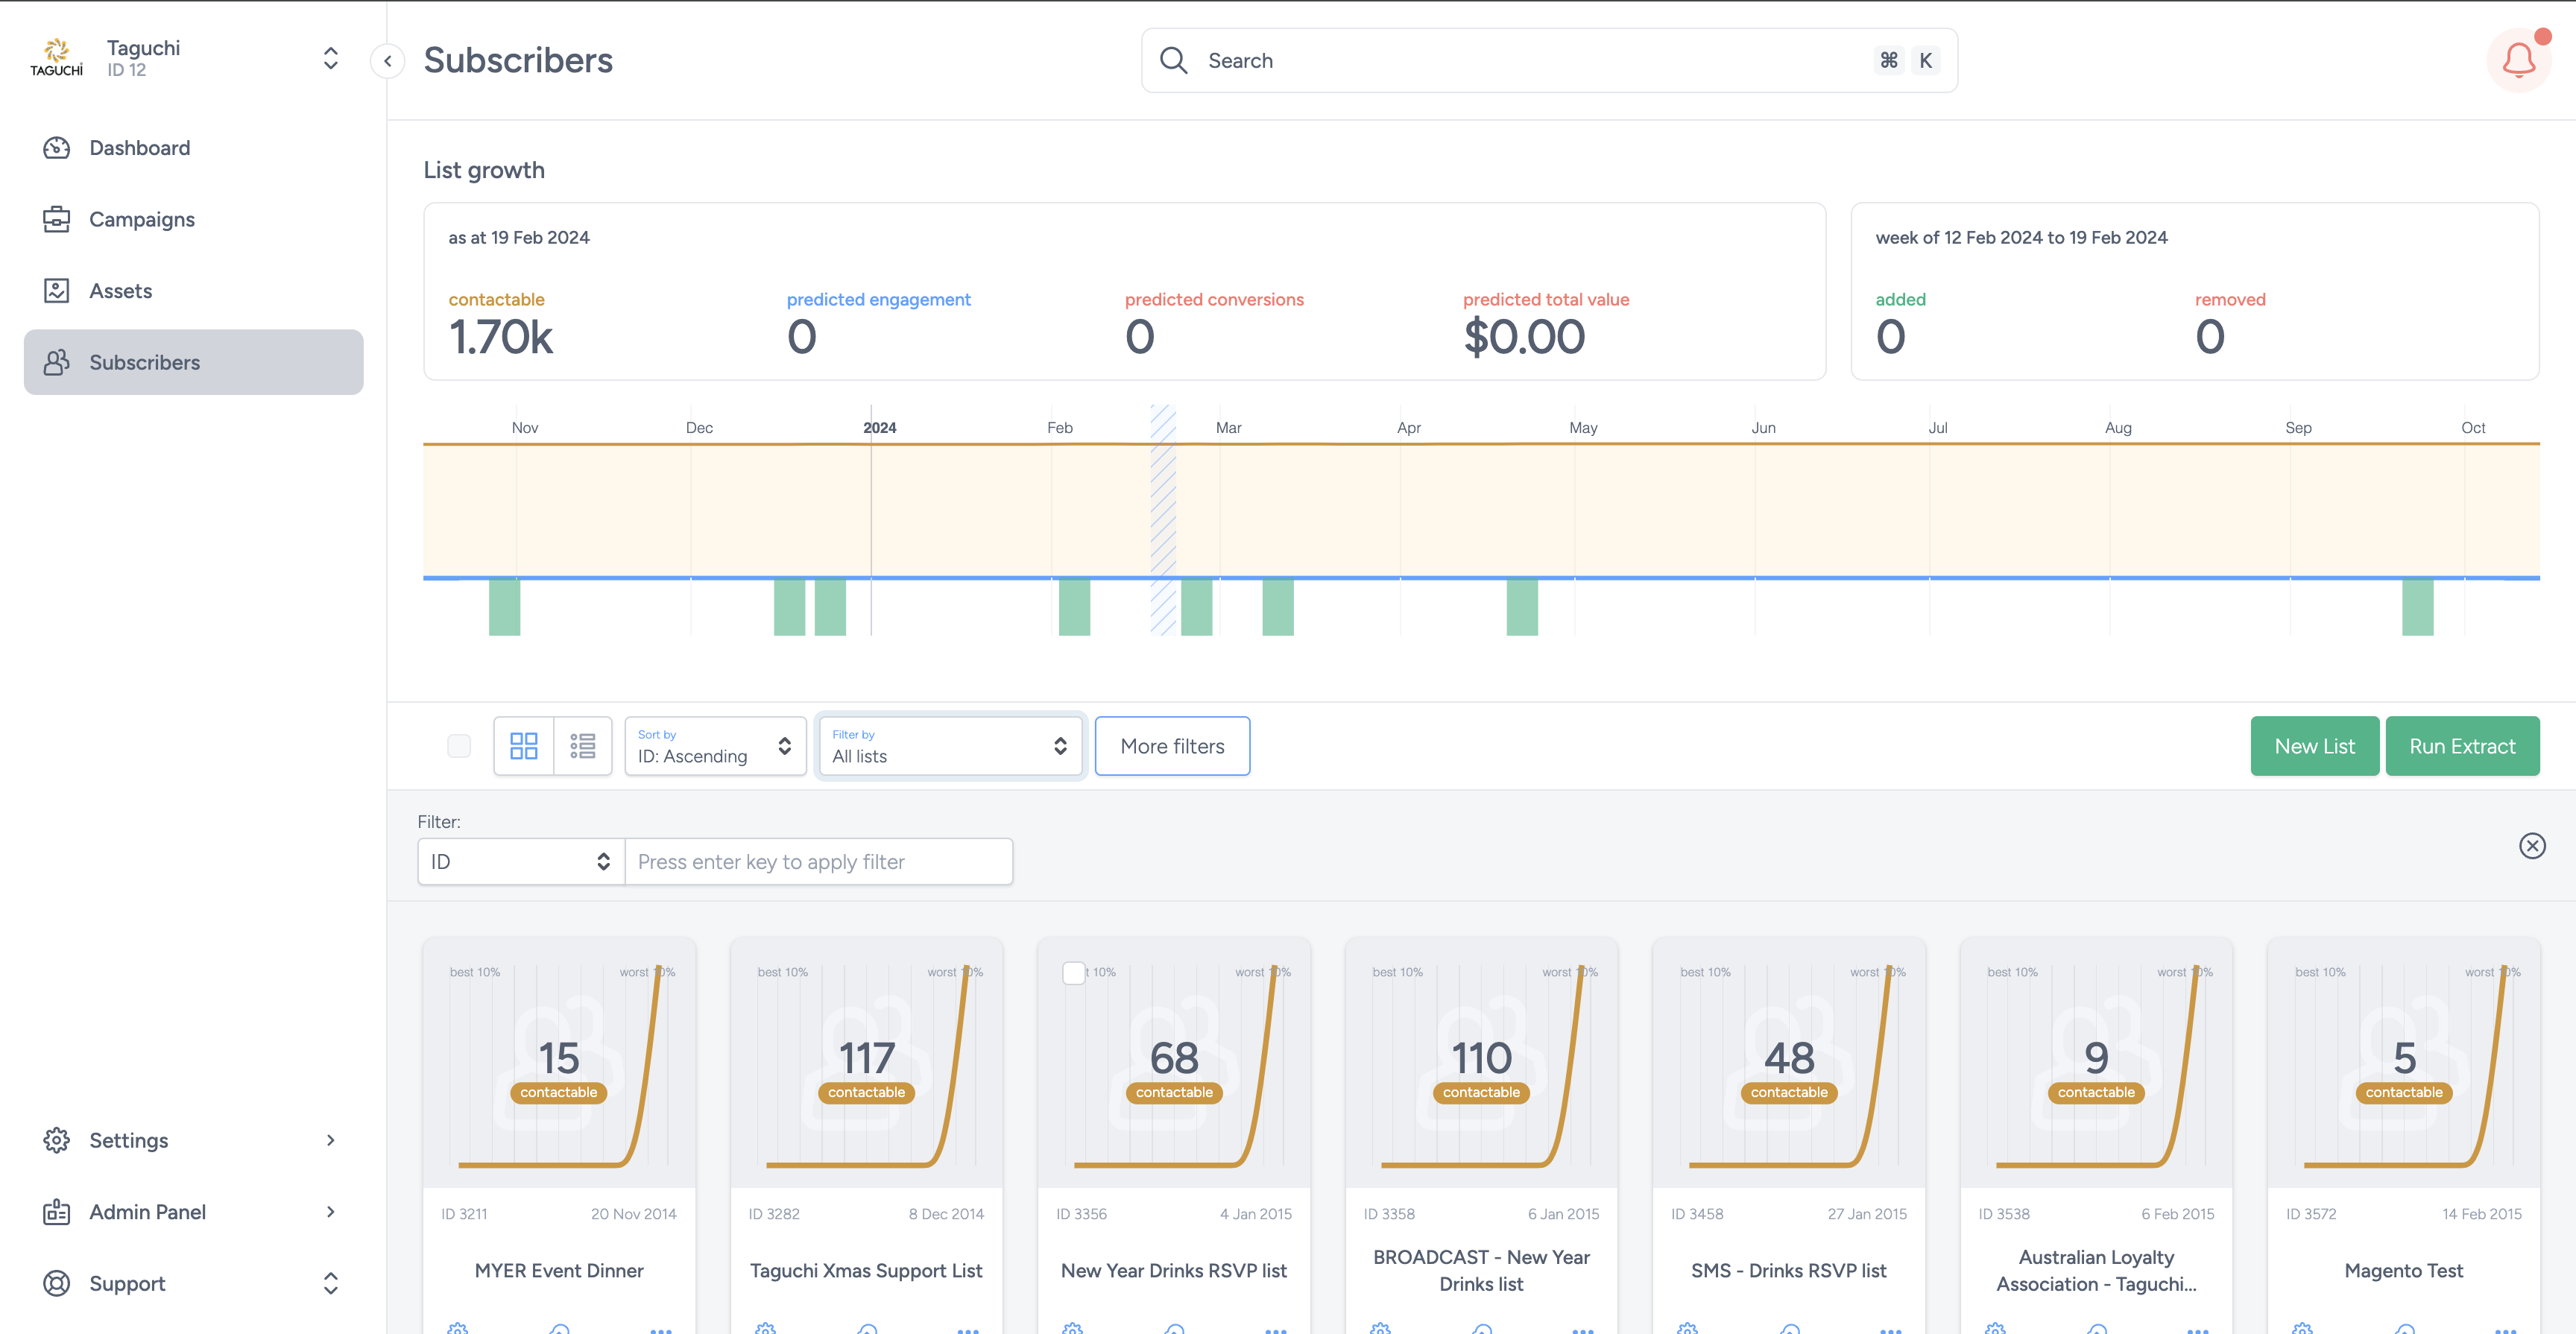Expand the ID filter dropdown

tap(519, 861)
